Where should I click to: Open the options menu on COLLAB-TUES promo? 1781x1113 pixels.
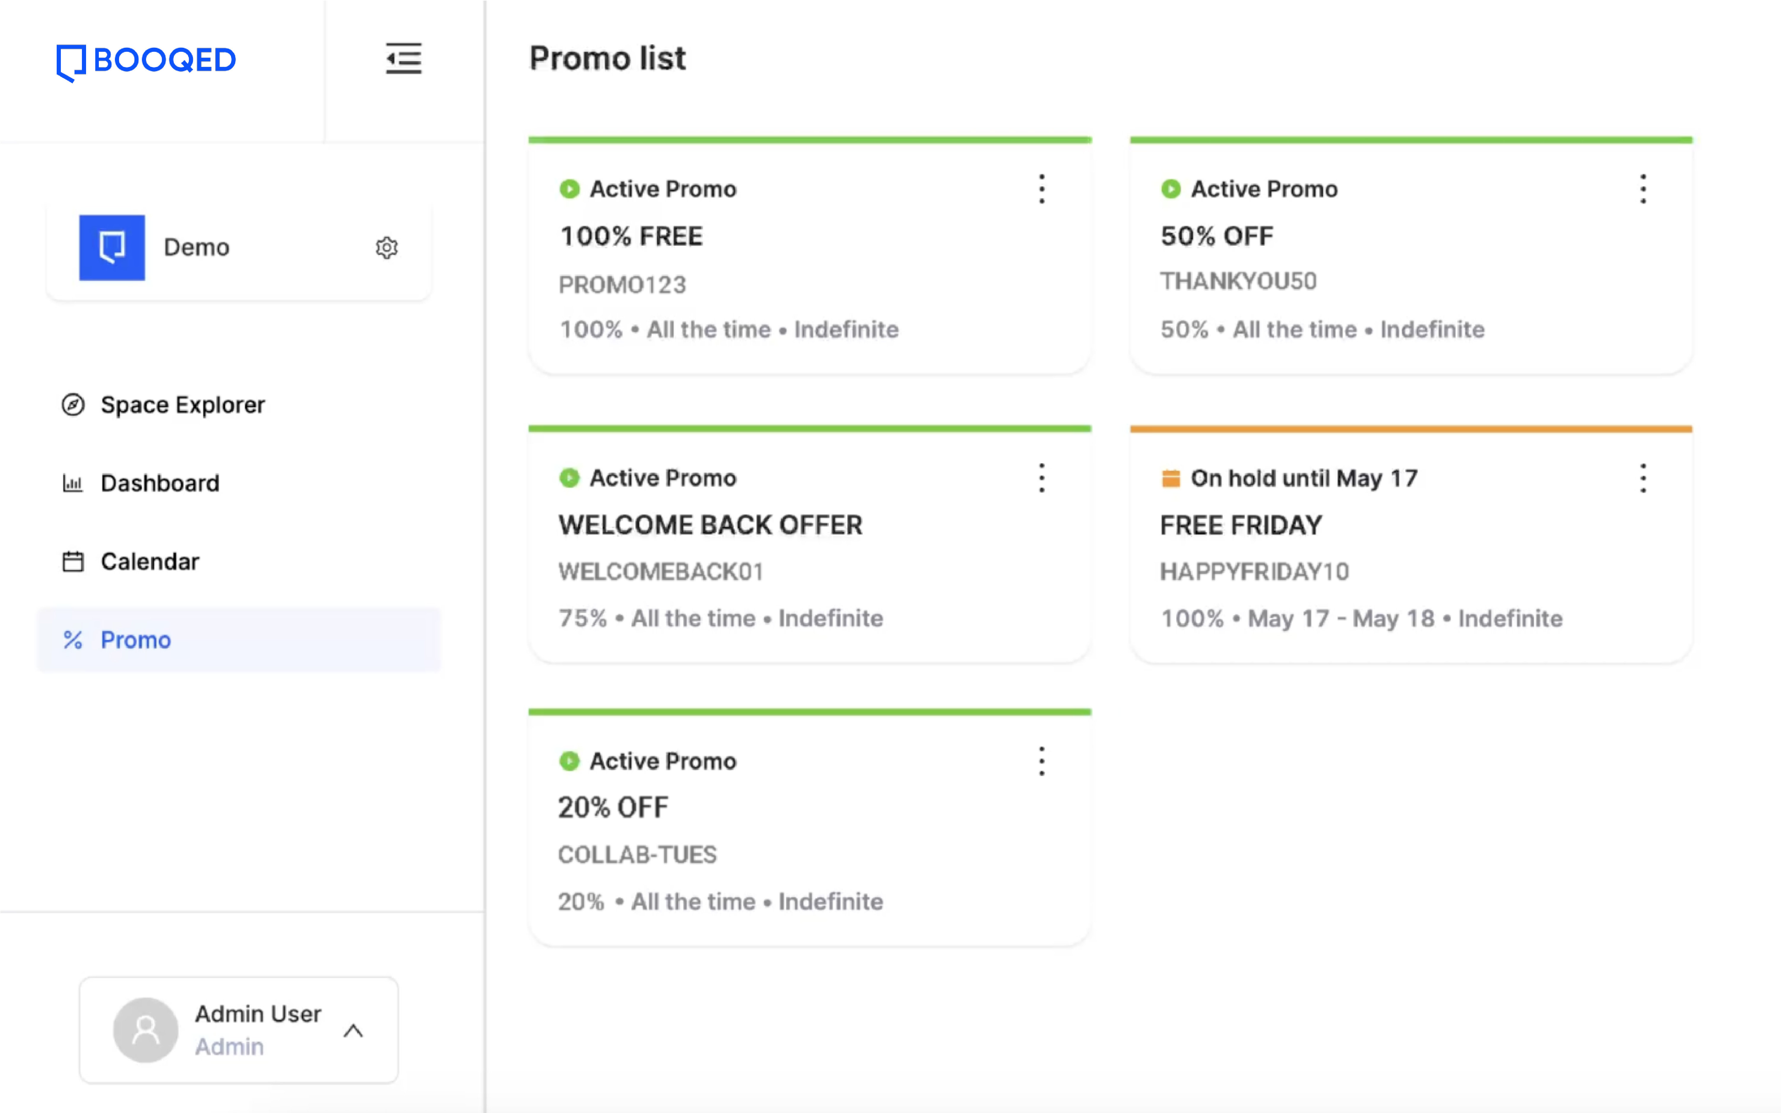[x=1042, y=761]
